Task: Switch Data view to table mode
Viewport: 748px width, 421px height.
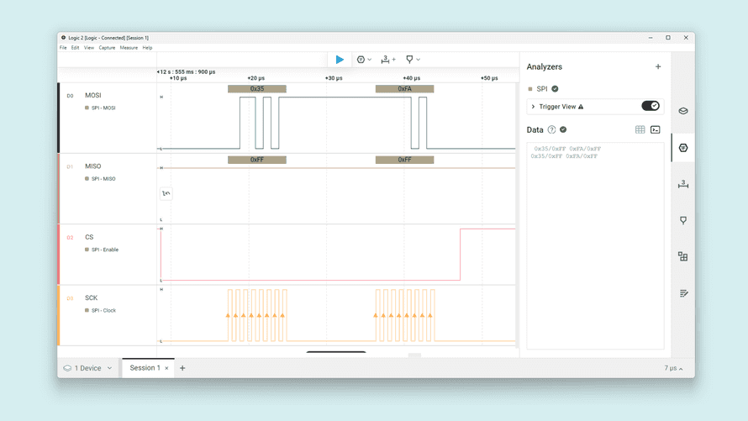Action: click(x=640, y=129)
